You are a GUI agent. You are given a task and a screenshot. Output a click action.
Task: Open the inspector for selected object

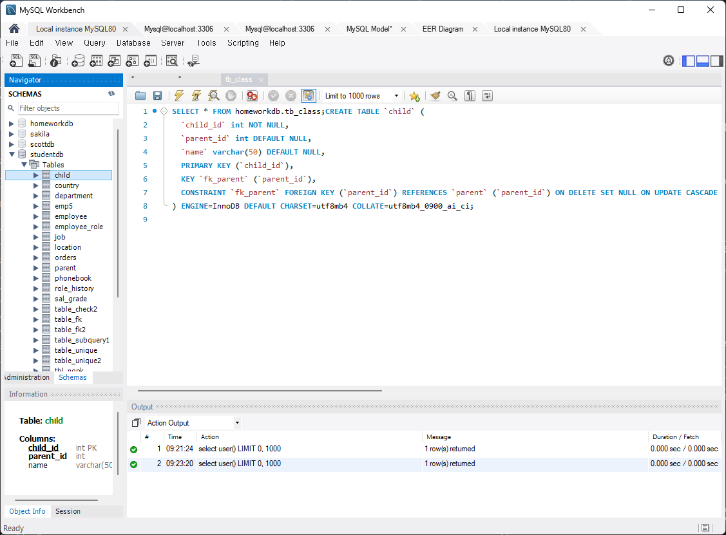(55, 61)
